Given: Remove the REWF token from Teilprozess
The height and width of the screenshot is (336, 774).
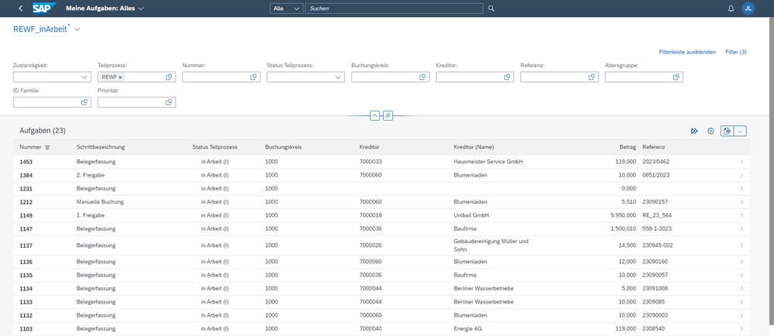Looking at the screenshot, I should 121,77.
